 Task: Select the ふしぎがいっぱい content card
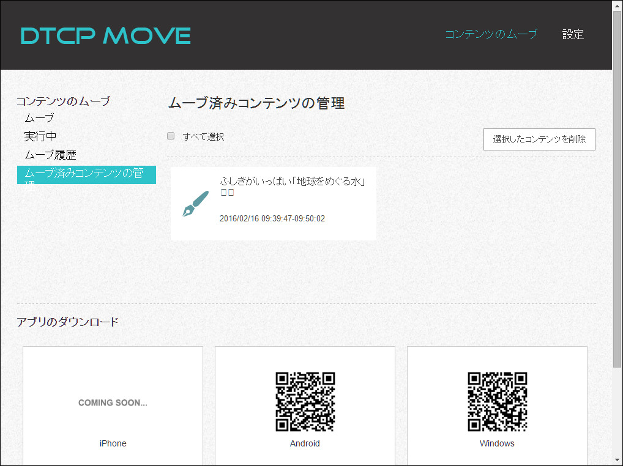(274, 203)
